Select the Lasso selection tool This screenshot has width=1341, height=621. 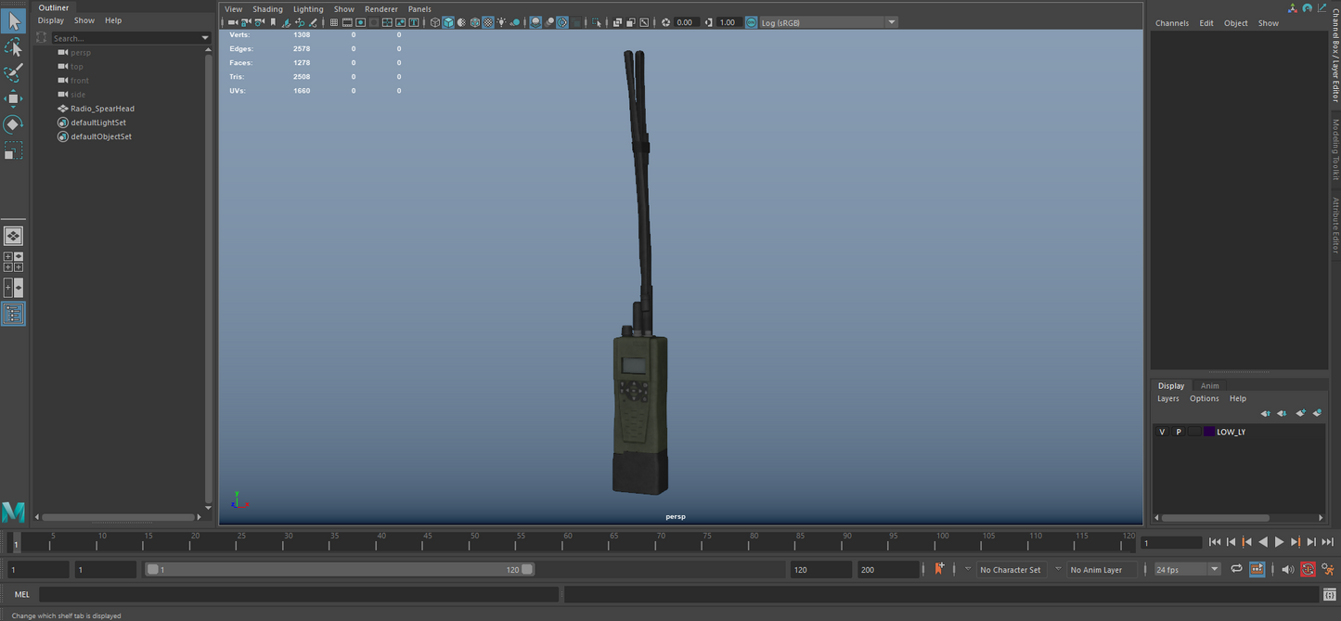(13, 46)
